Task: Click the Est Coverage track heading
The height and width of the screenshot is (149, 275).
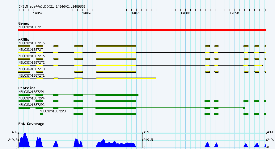Action: point(31,124)
